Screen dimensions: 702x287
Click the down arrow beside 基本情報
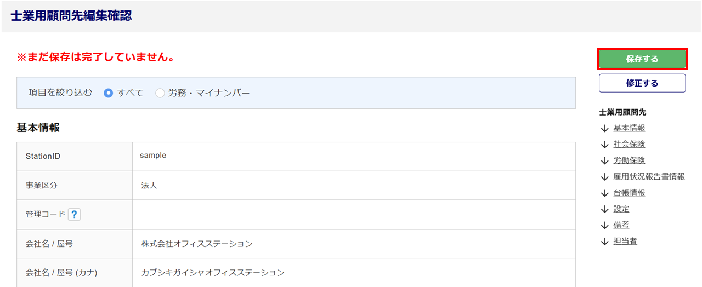pos(605,128)
